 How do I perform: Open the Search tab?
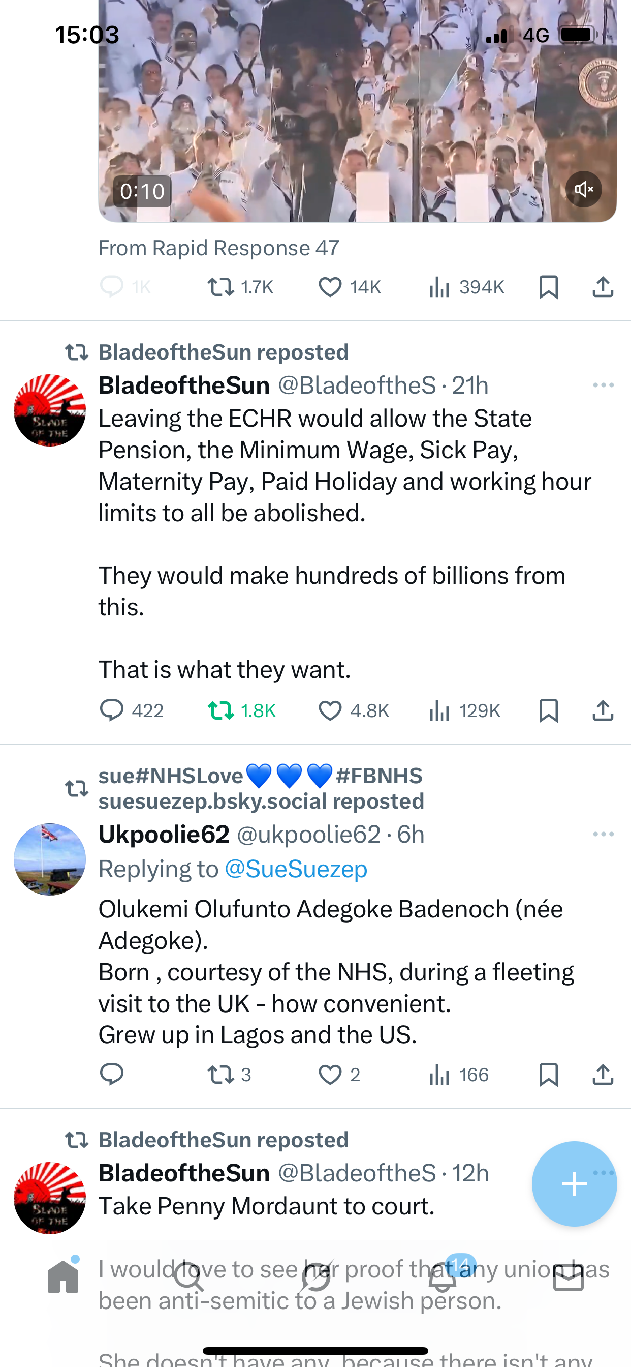tap(190, 1277)
